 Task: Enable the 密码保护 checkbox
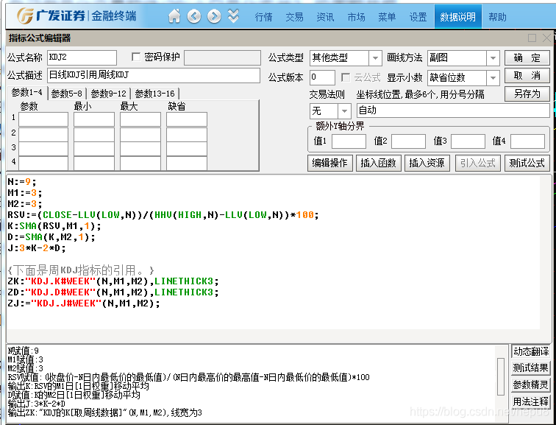pyautogui.click(x=136, y=57)
